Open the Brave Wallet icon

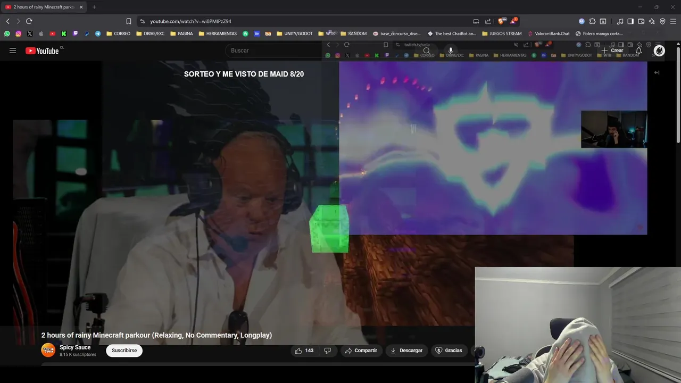point(641,21)
